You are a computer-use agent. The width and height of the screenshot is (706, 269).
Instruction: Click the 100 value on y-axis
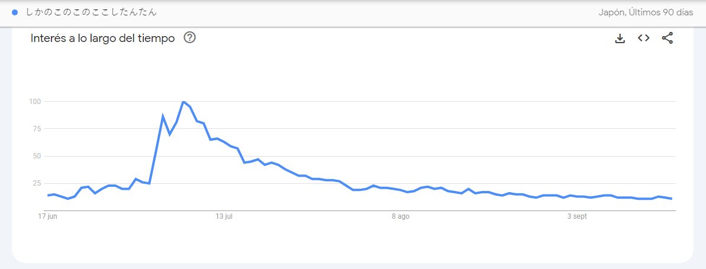coord(35,102)
